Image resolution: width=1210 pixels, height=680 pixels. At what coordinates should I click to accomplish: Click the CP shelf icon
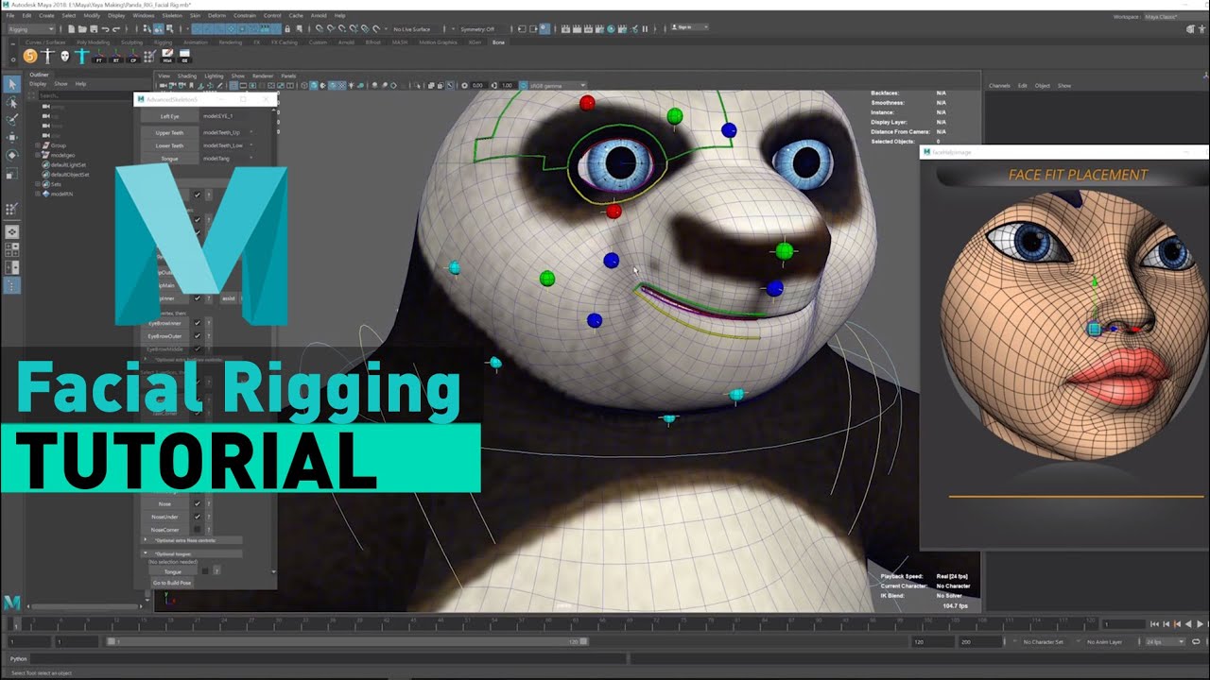(x=133, y=57)
